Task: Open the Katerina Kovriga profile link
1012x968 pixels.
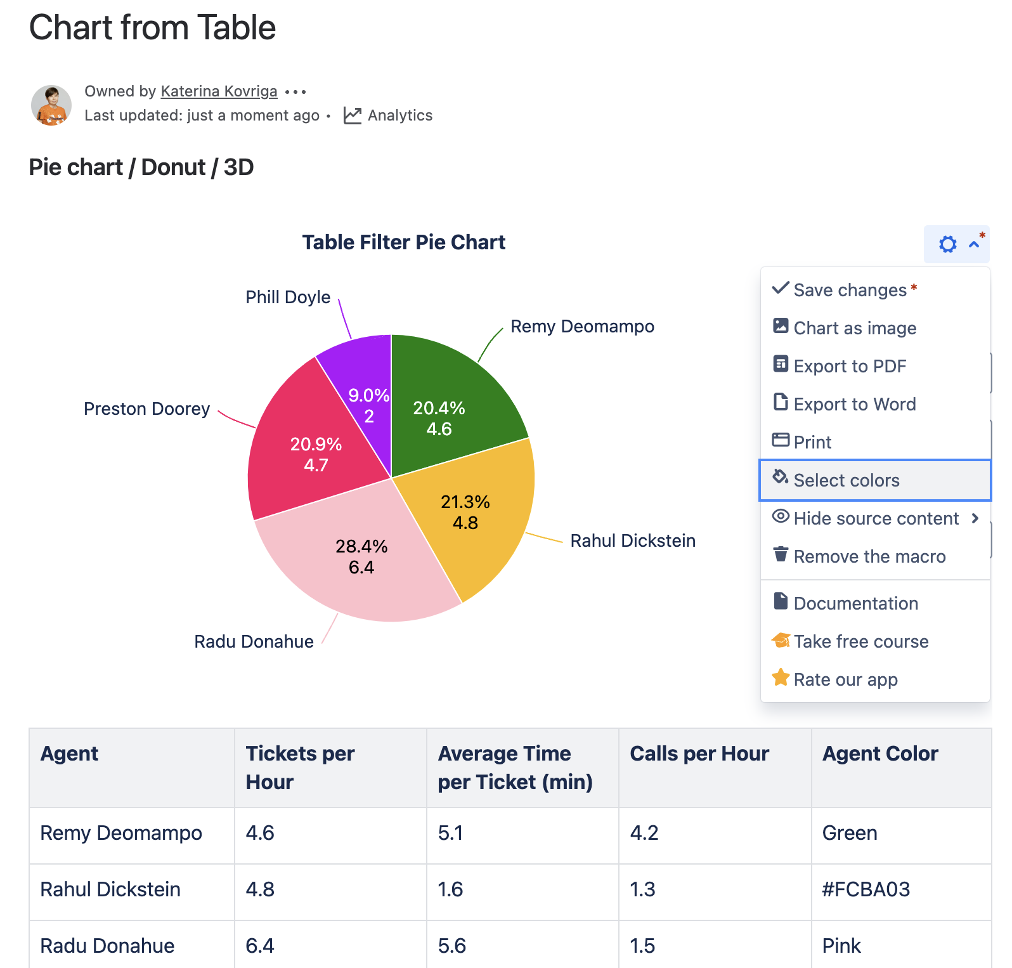Action: coord(219,91)
